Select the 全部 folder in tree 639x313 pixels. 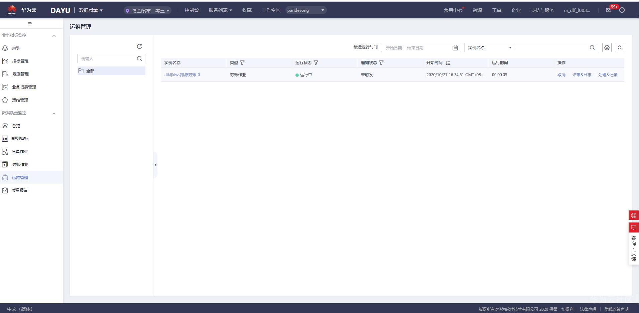pos(112,71)
